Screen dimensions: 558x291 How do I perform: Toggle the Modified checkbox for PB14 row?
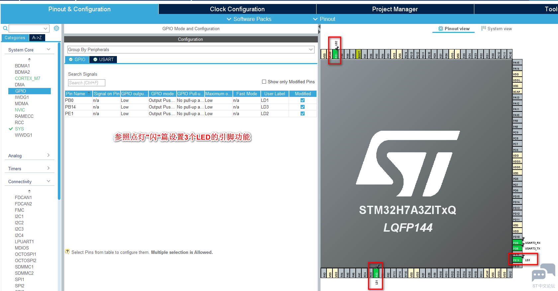[303, 107]
